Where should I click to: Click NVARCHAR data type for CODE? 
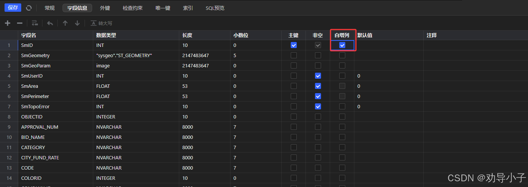(x=136, y=168)
